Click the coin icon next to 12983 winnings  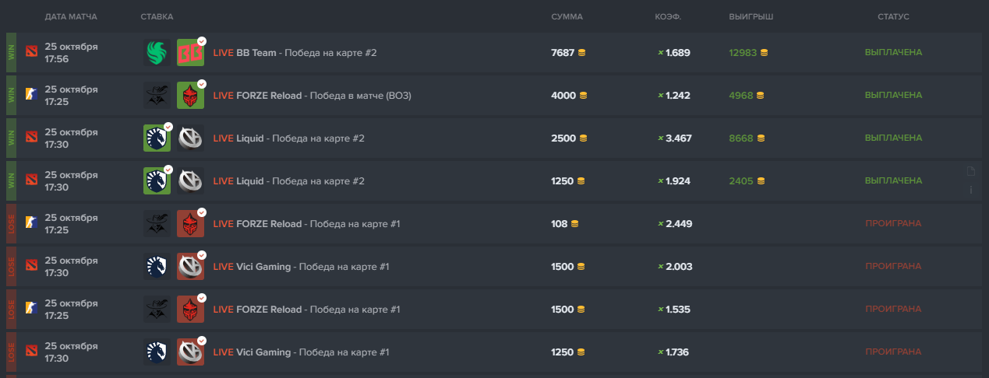764,53
